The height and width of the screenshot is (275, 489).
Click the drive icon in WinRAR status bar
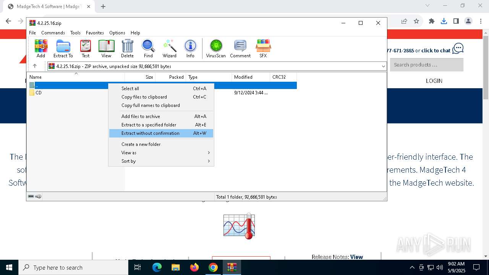31,197
